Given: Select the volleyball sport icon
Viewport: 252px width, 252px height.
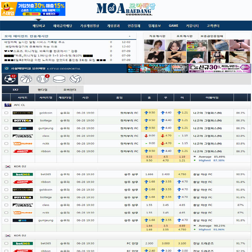Looking at the screenshot, I should [76, 79].
